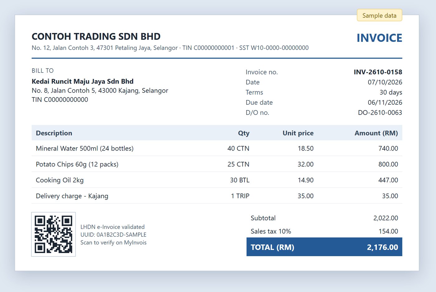
Task: Click the Amount (RM) column header
Action: (x=376, y=133)
